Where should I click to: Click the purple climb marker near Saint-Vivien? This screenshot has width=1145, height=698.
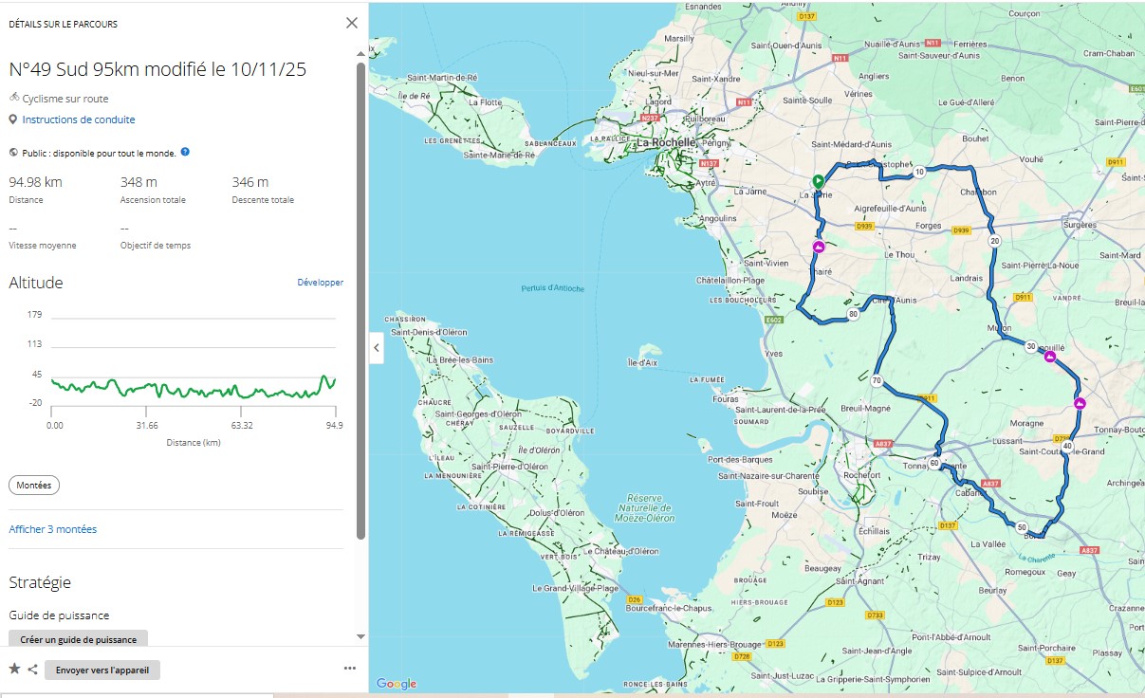coord(818,248)
